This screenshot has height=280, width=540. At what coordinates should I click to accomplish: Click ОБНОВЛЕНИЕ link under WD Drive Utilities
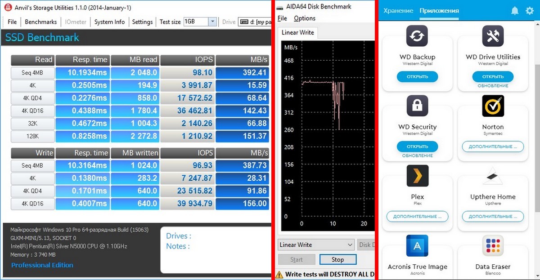[x=493, y=86]
